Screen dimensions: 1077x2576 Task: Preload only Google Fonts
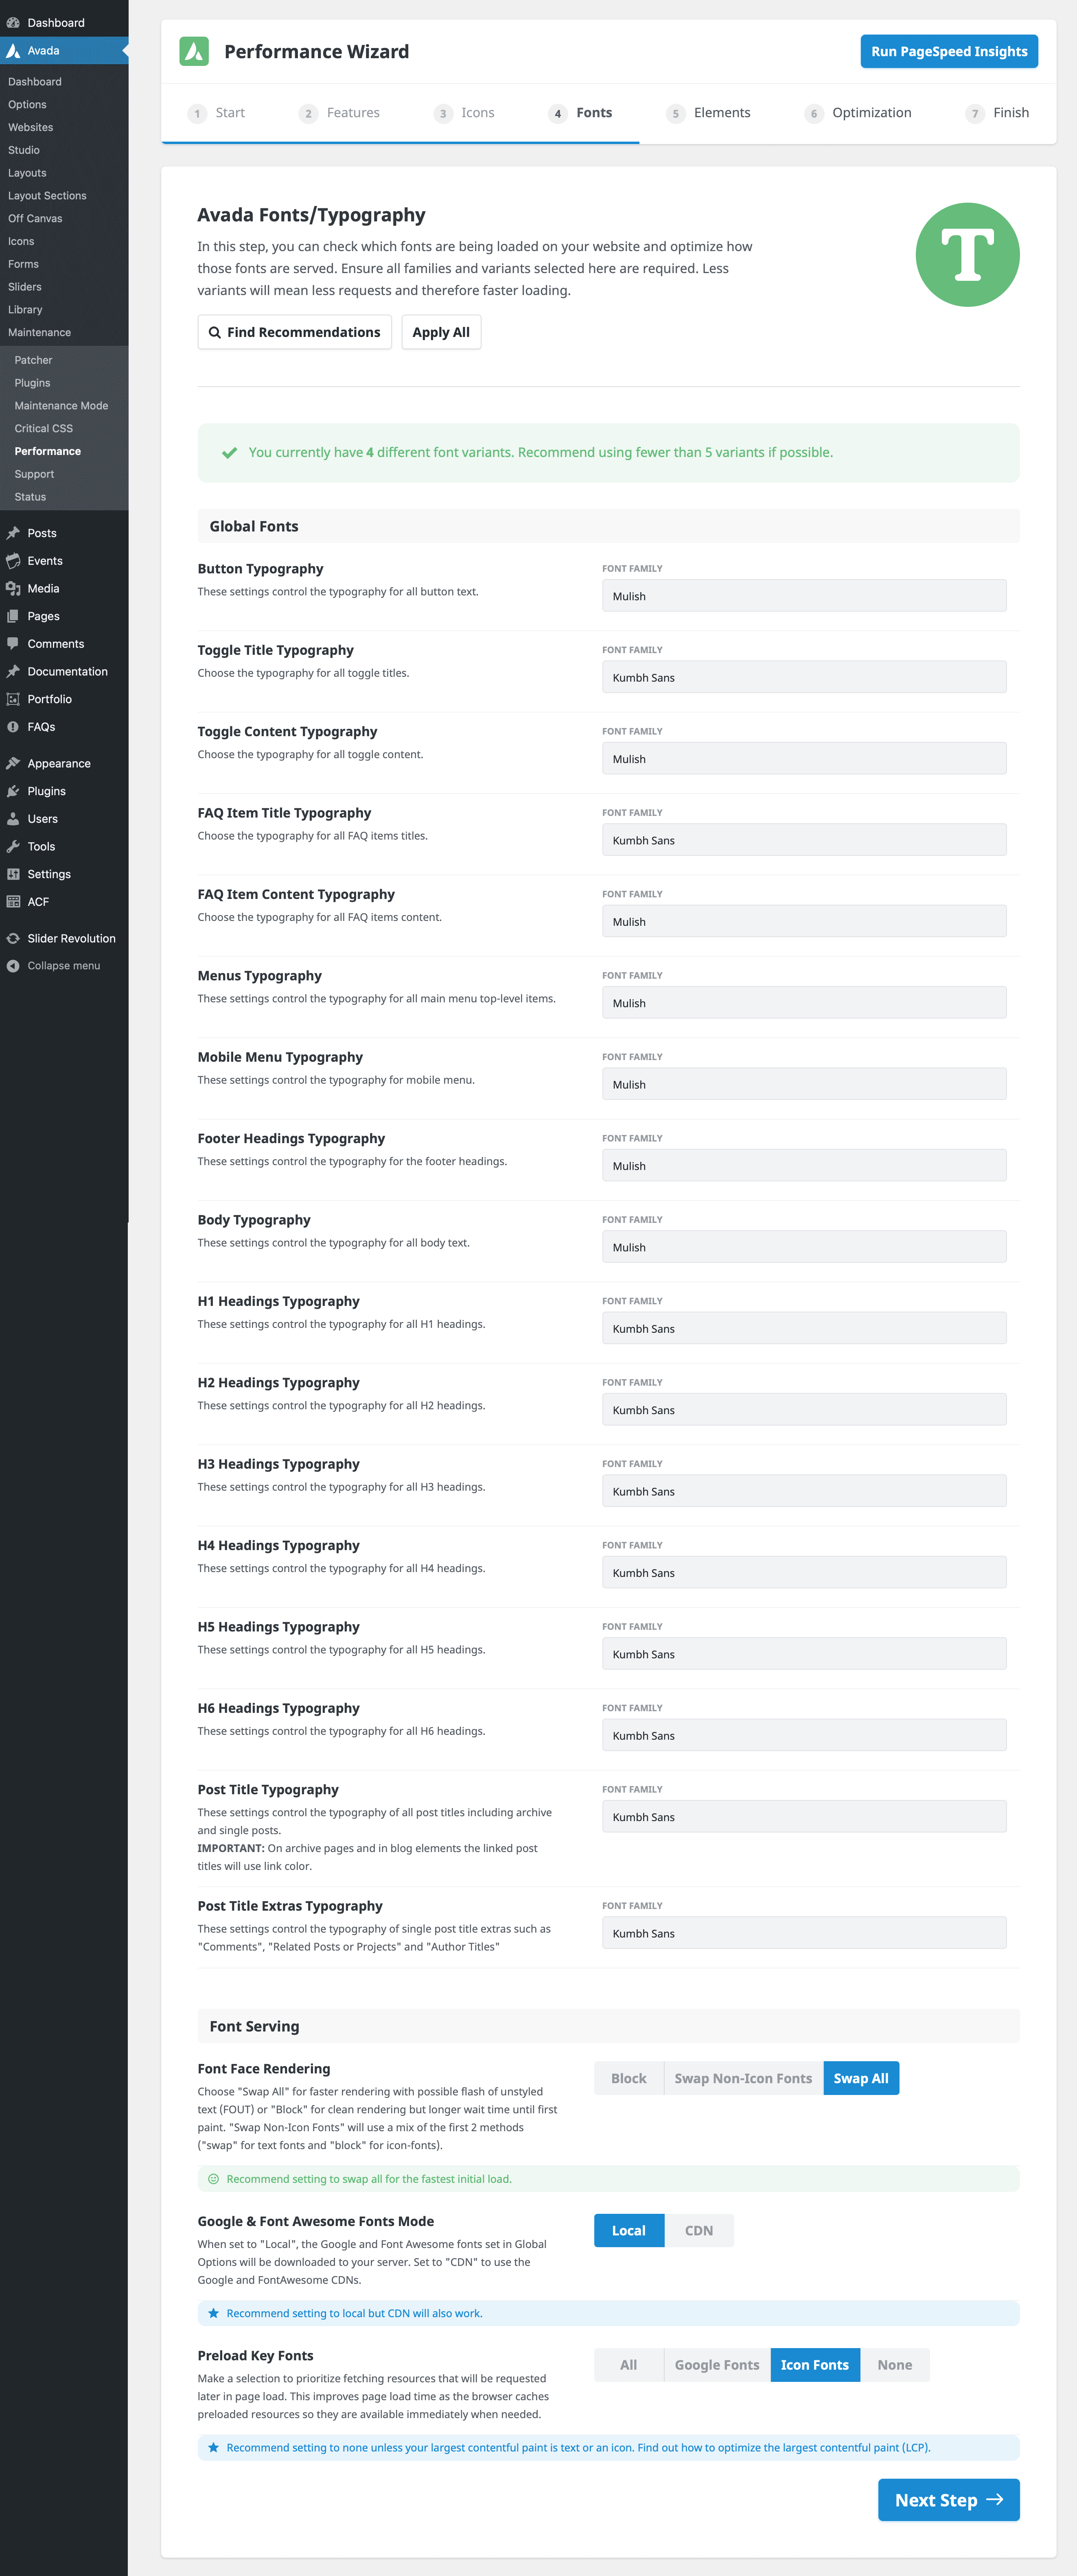pyautogui.click(x=717, y=2365)
